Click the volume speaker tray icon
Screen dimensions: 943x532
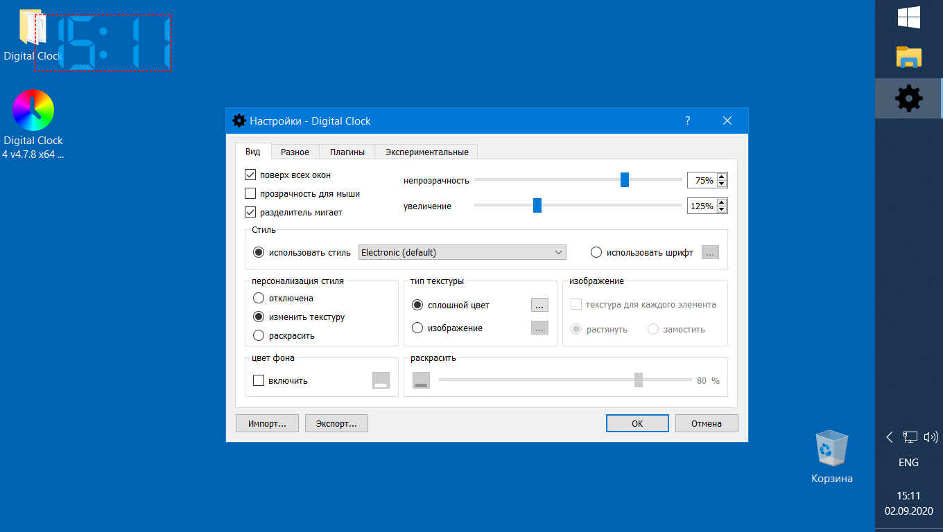coord(931,437)
